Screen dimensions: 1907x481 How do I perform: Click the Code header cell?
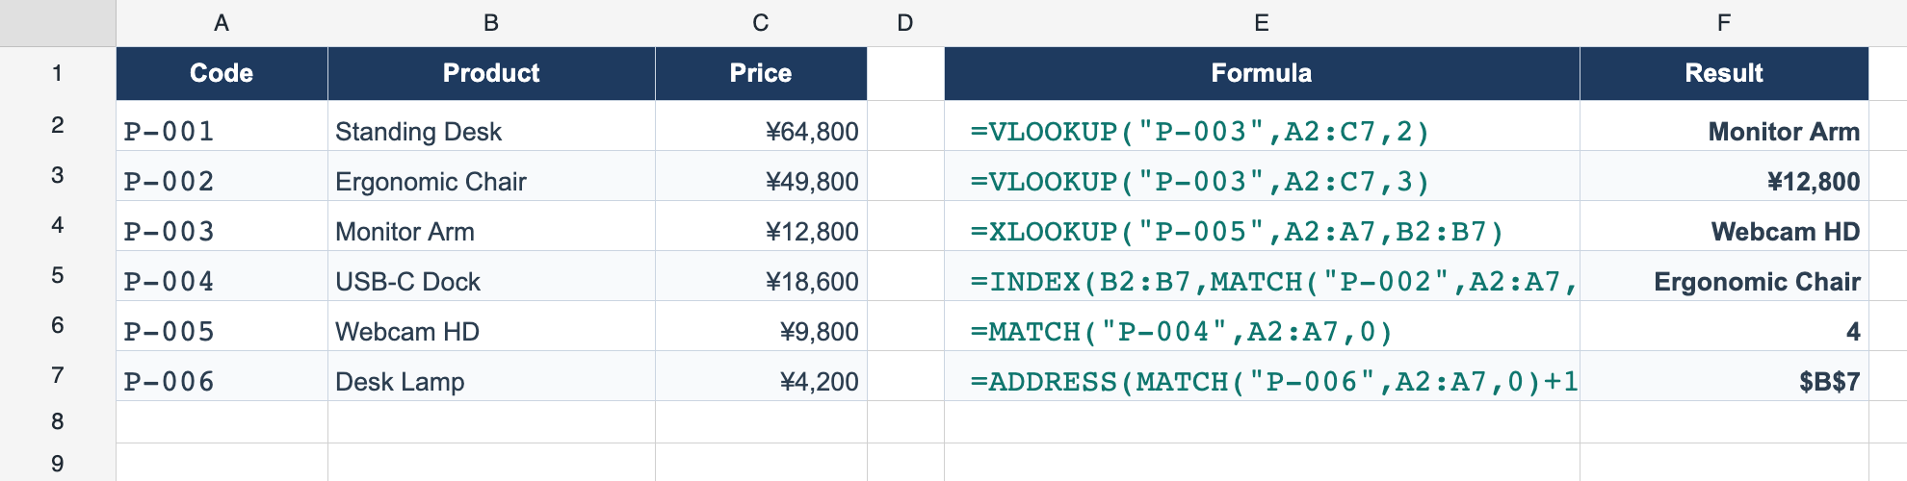pos(222,74)
